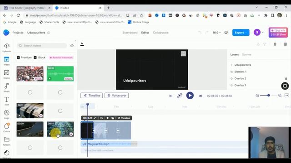The width and height of the screenshot is (291, 163).
Task: Switch to Collaborate view
Action: click(x=161, y=33)
